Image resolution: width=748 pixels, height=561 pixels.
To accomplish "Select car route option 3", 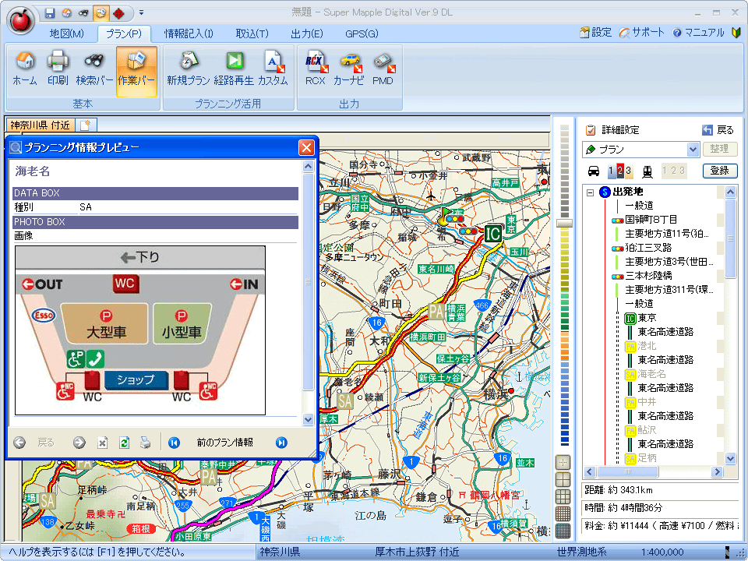I will tap(628, 171).
